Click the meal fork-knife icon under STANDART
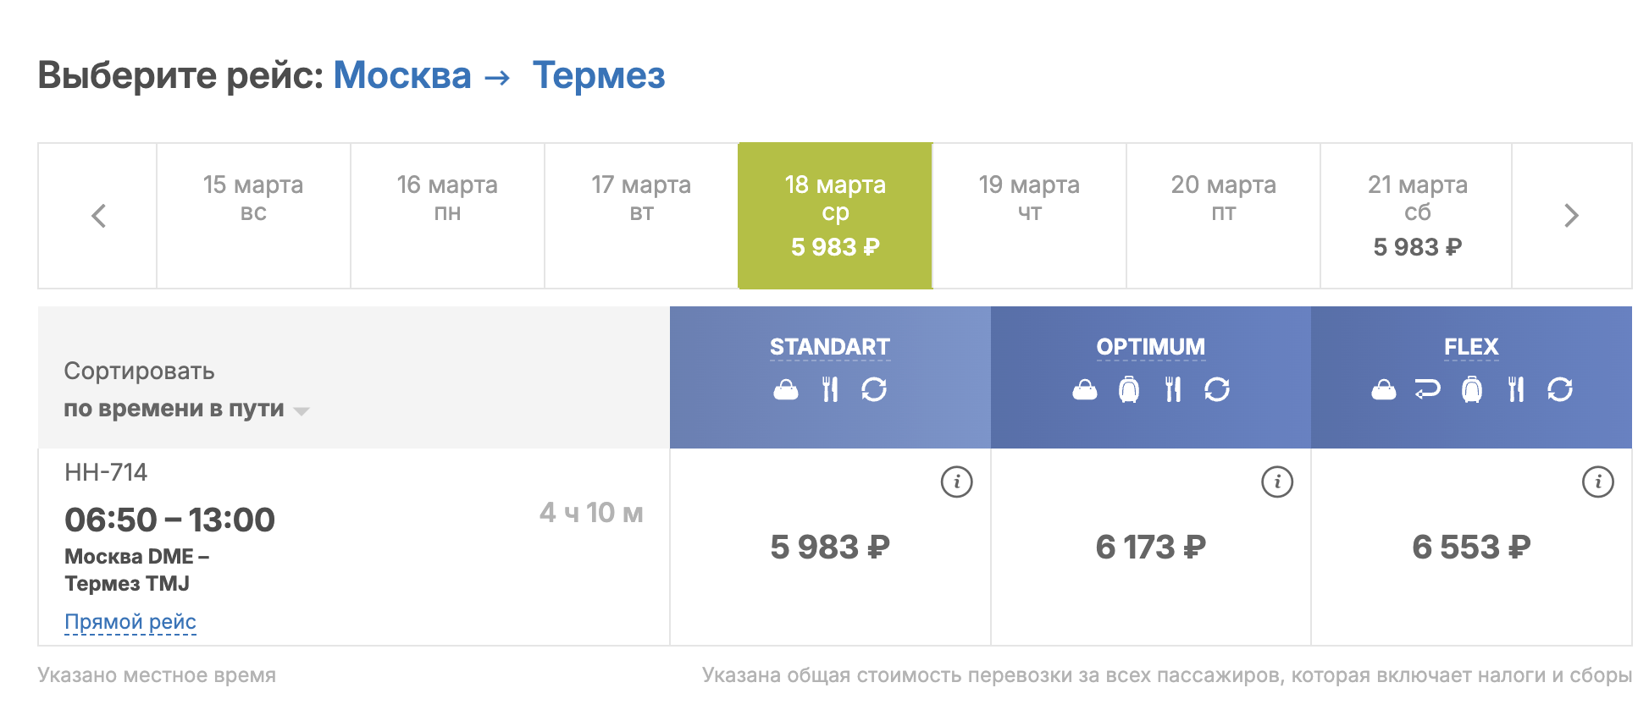Image resolution: width=1638 pixels, height=721 pixels. pyautogui.click(x=830, y=389)
